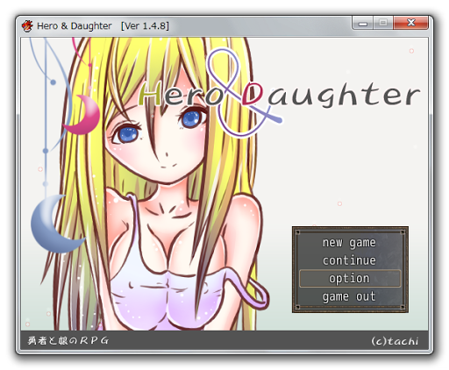Click the Japanese 勇者と娘のRPG footer text

coord(68,340)
